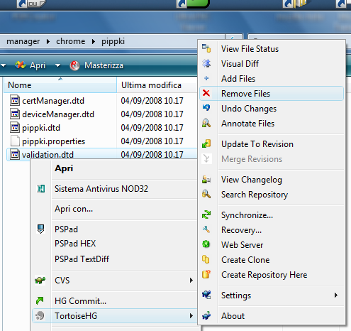The image size is (351, 331).
Task: Click the Recovery icon
Action: 206,229
